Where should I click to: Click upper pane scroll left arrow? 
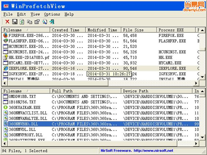click(5, 83)
